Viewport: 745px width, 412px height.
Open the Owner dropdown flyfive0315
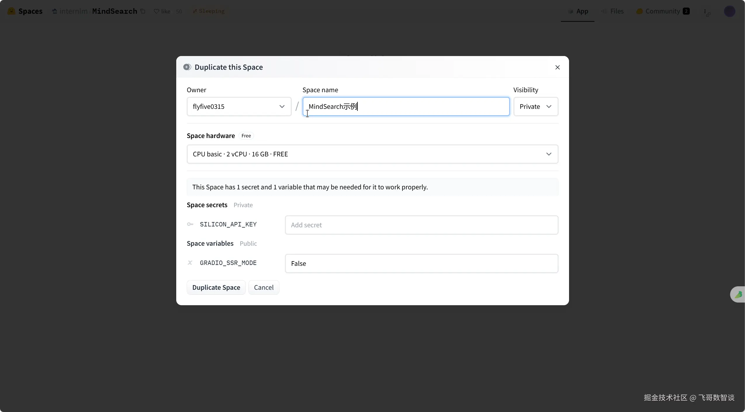239,107
